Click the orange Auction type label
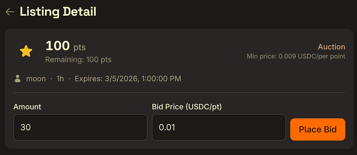Screen dimensions: 357x155 click(x=331, y=47)
